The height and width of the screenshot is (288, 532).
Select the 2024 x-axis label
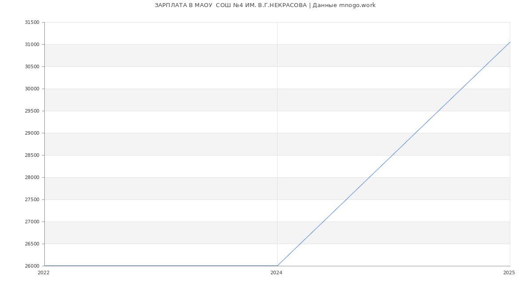pos(276,273)
